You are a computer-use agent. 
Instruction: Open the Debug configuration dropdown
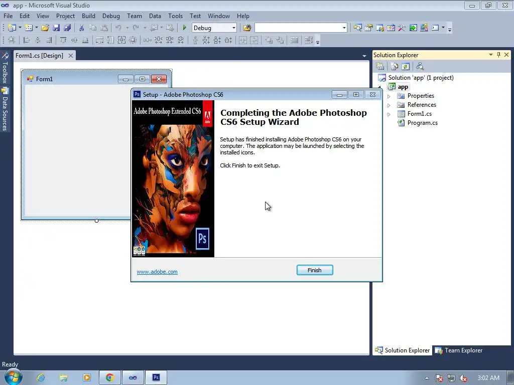click(x=234, y=28)
